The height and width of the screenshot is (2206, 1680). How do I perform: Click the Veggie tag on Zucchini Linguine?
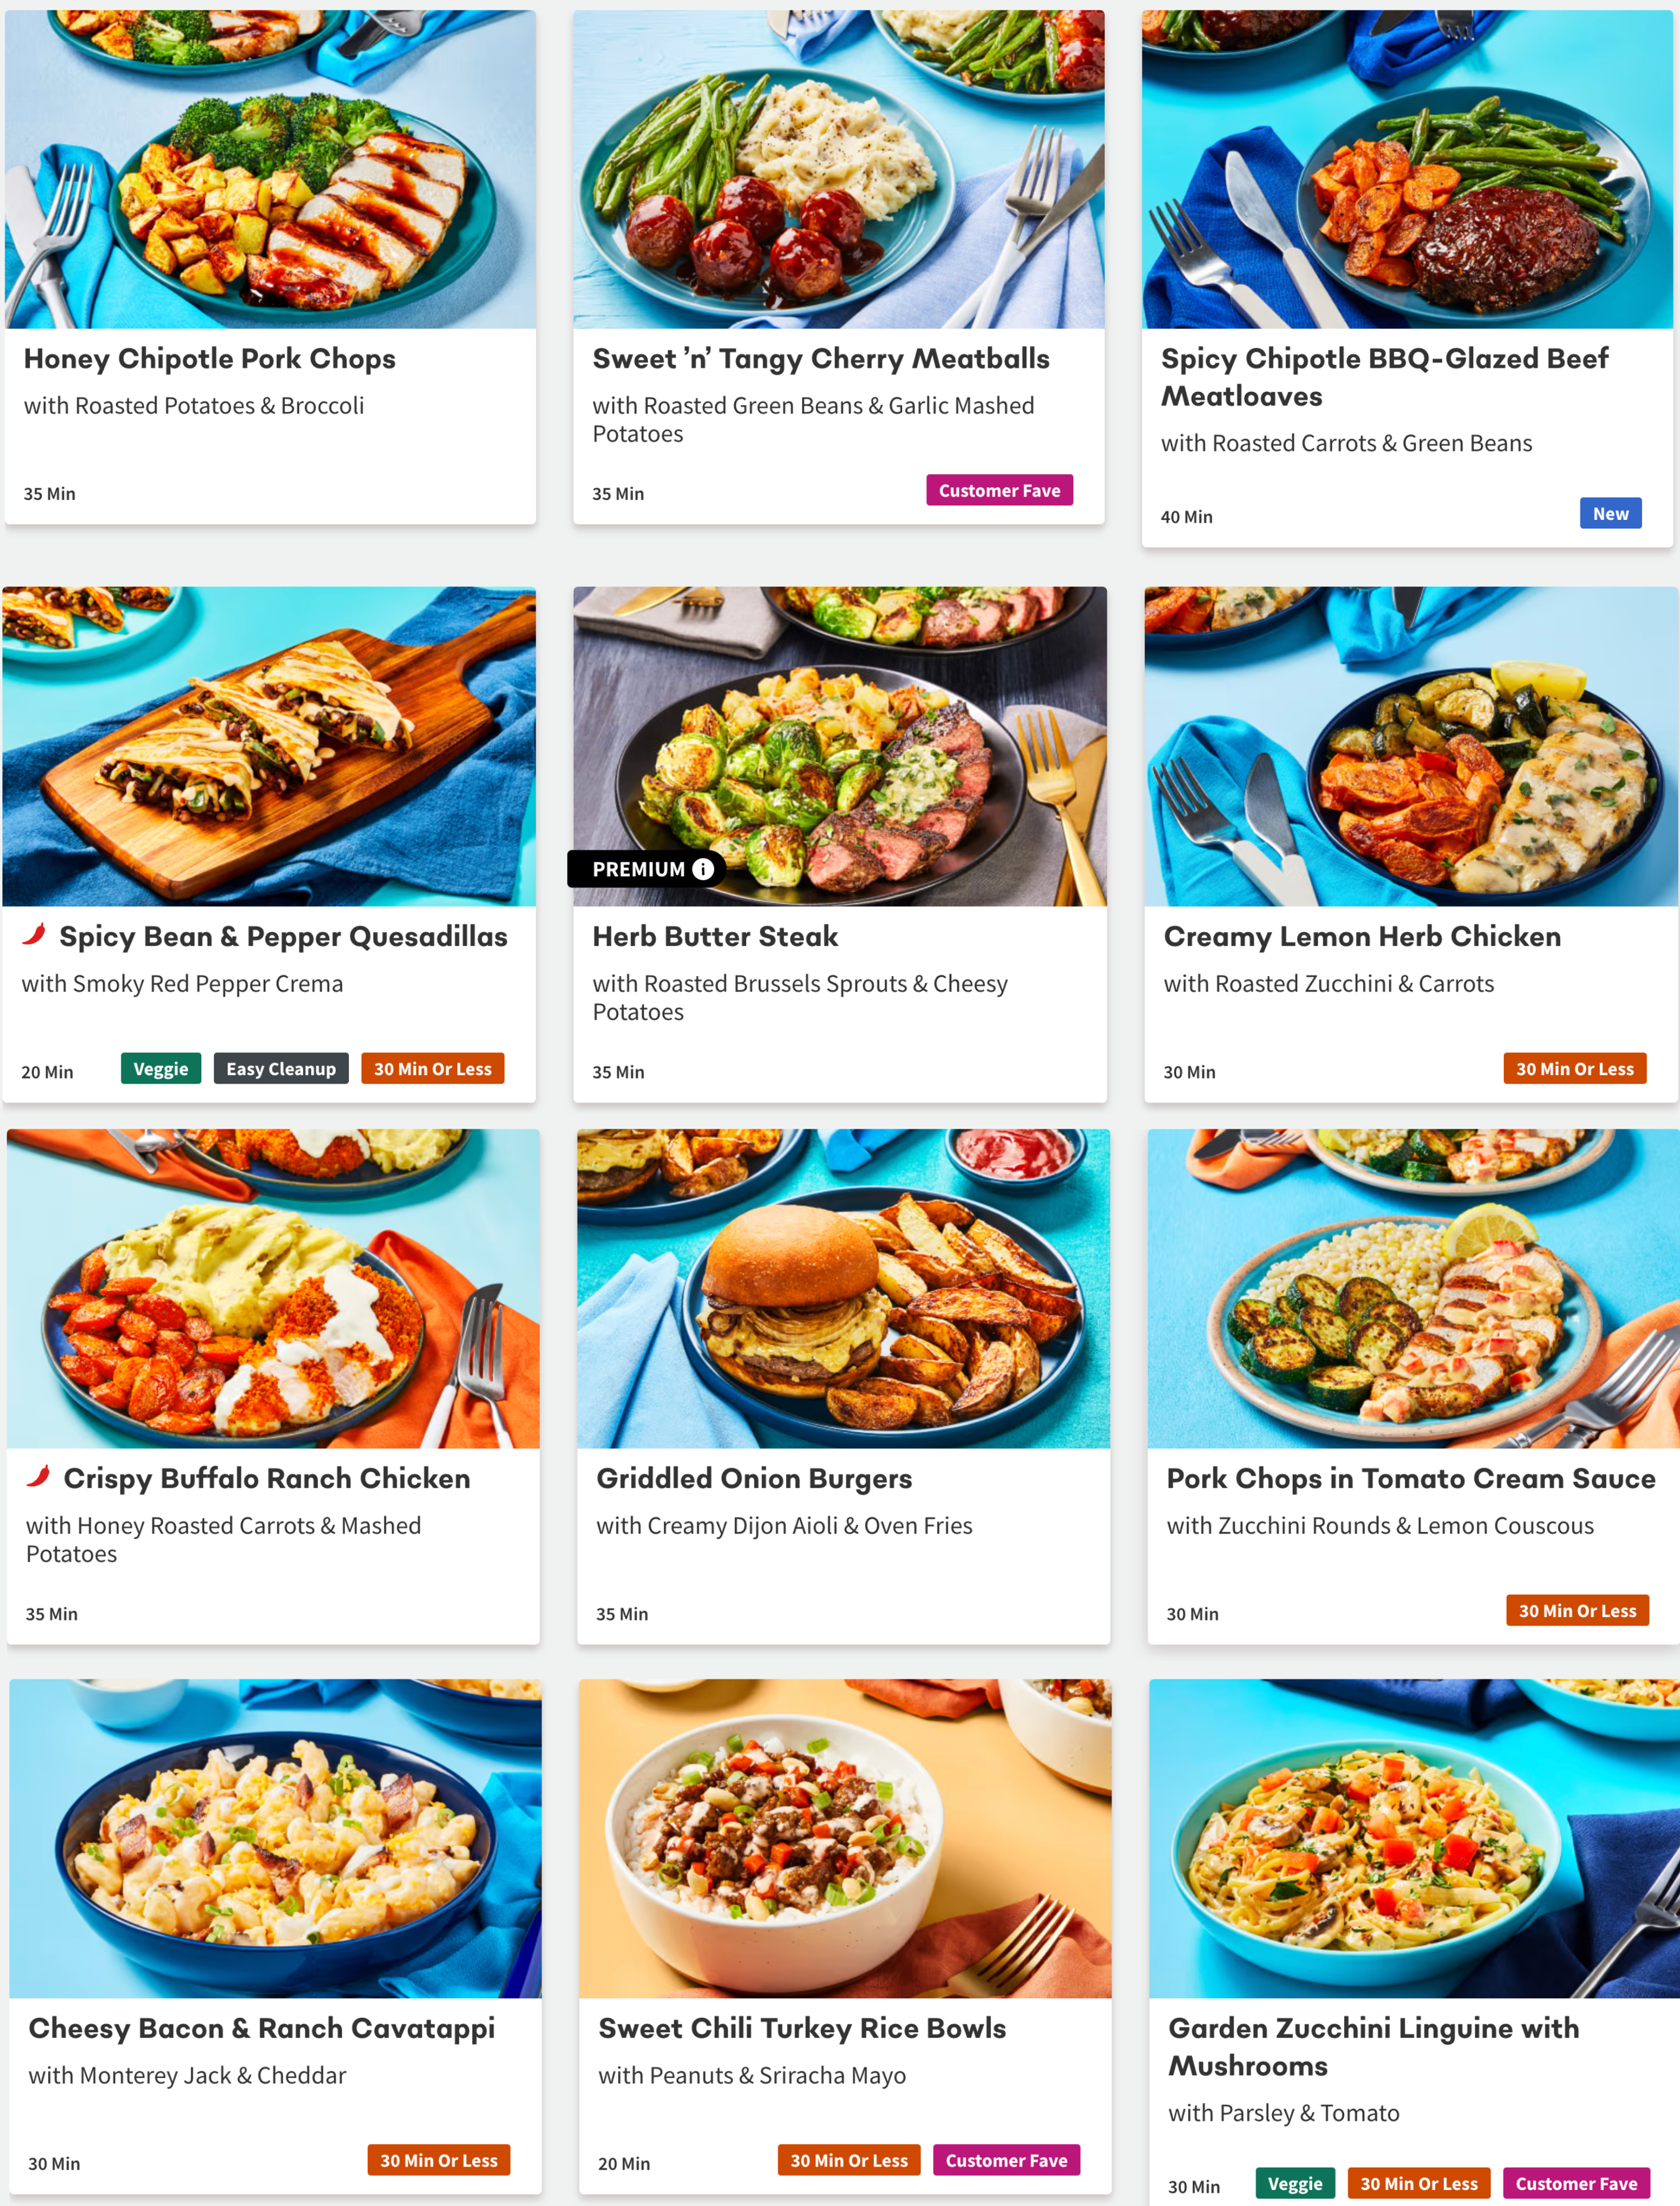click(1295, 2184)
